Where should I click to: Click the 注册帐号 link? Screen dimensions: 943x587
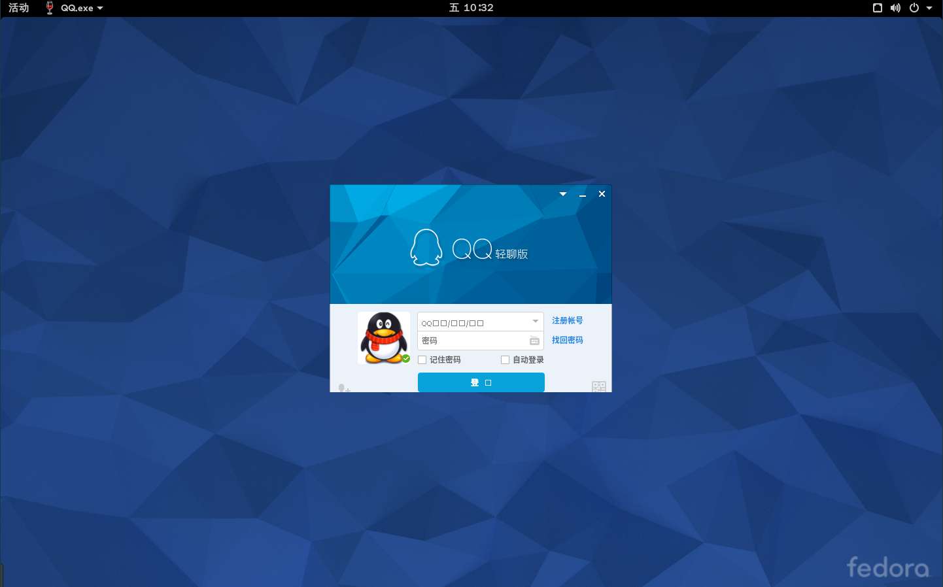point(567,320)
